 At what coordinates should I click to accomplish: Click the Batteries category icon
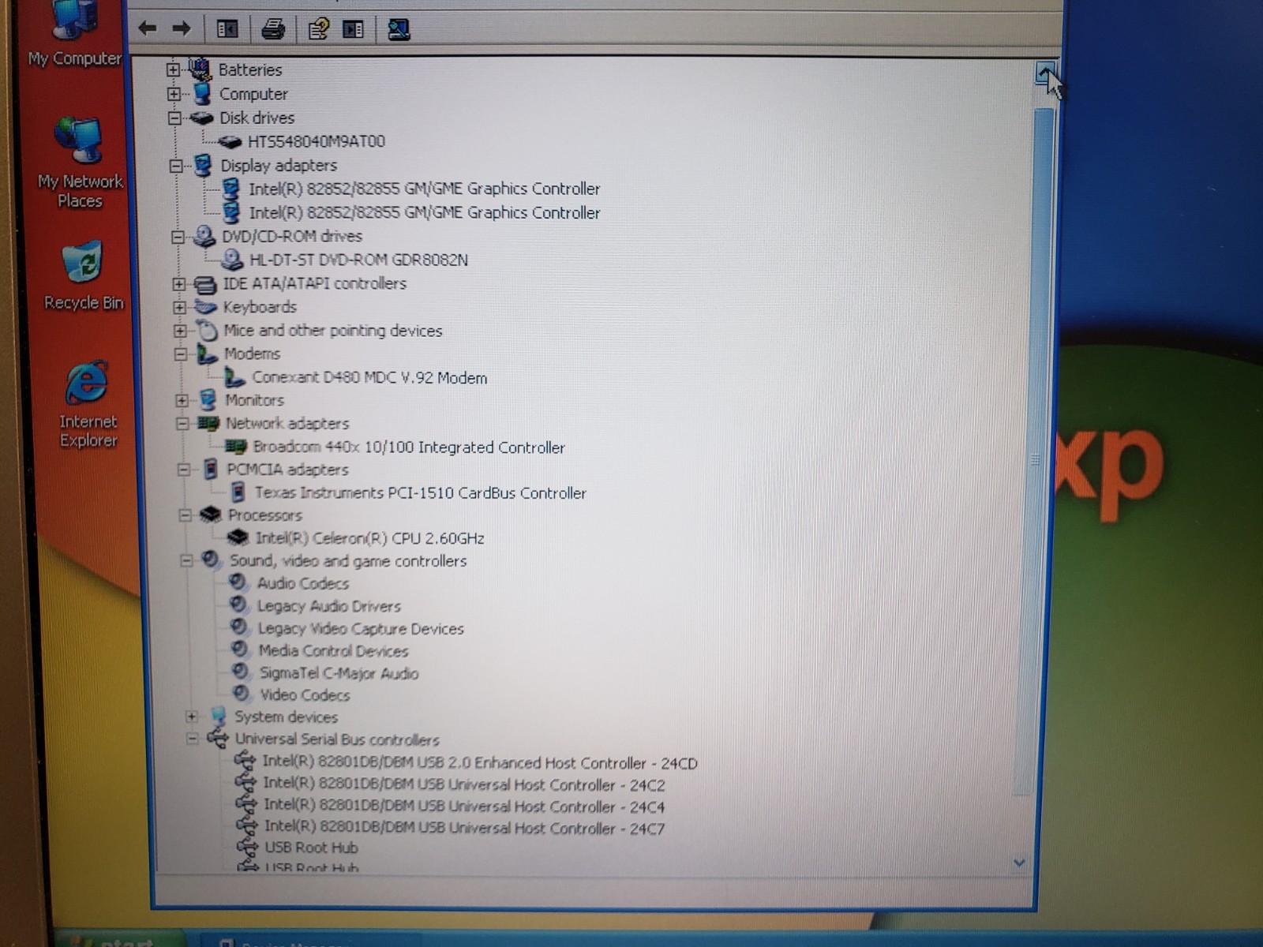point(200,69)
